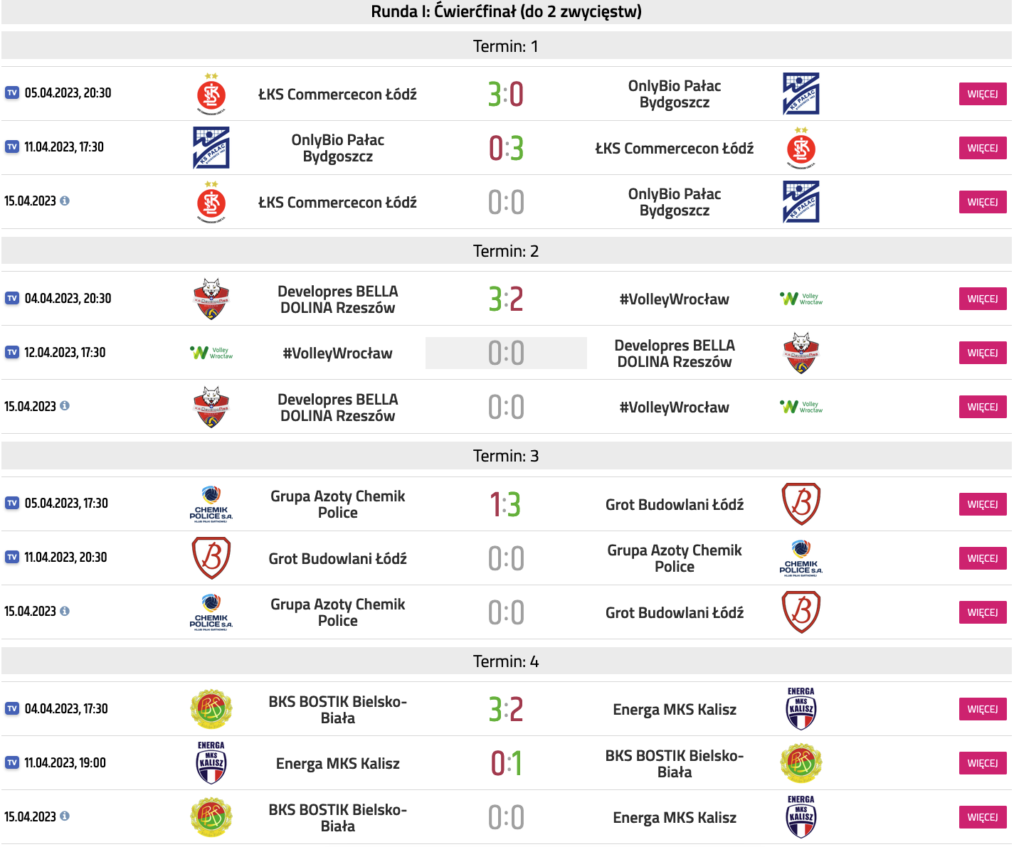The height and width of the screenshot is (847, 1014).
Task: Click TV icon for 12.04.2023 VolleyWrocław match
Action: (x=12, y=353)
